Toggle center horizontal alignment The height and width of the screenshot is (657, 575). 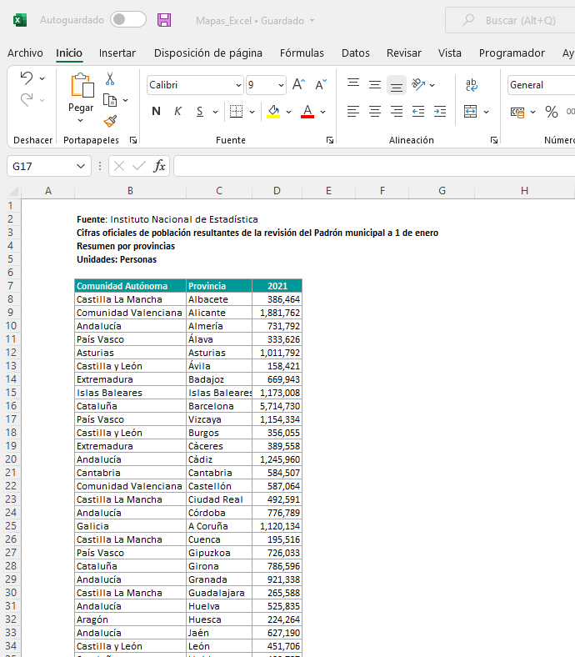375,112
